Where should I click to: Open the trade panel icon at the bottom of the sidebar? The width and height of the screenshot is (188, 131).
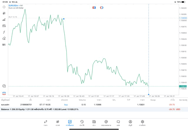[x=4, y=93]
